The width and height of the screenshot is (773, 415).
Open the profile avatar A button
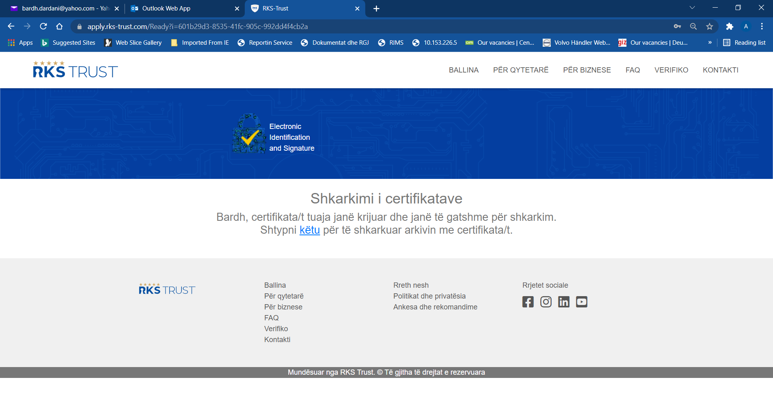[x=746, y=26]
